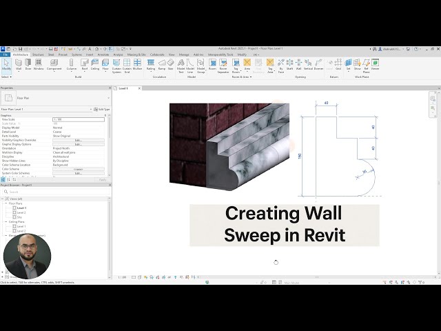441x331 pixels.
Task: Close the Level 1 view tab
Action: [x=139, y=88]
